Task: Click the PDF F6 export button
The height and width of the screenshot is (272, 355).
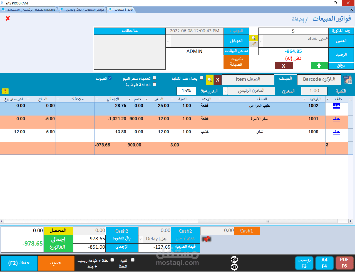Action: [344, 263]
